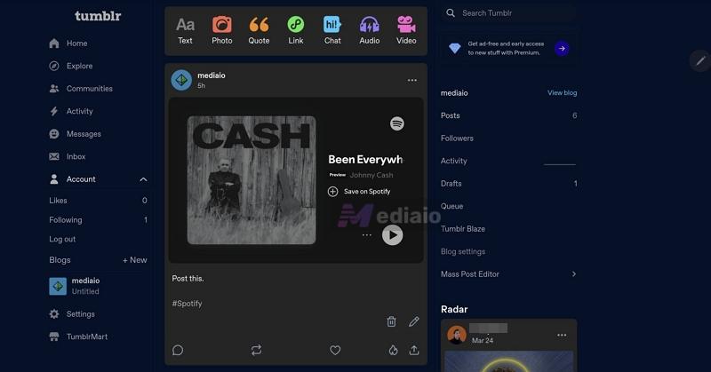Viewport: 711px width, 372px height.
Task: Open Posts in blog panel
Action: tap(508, 115)
